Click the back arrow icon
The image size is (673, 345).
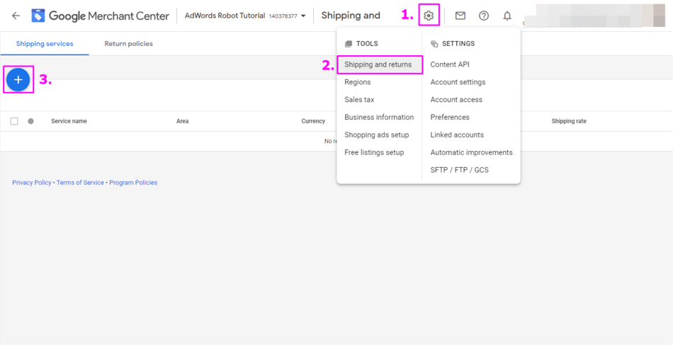click(16, 16)
